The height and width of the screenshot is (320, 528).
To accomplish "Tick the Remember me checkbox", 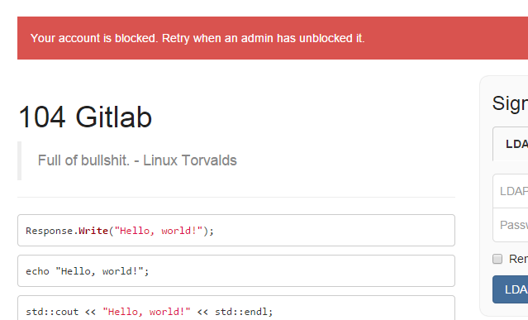I will coord(497,259).
